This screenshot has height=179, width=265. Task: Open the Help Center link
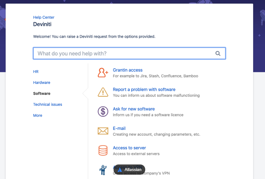point(44,17)
